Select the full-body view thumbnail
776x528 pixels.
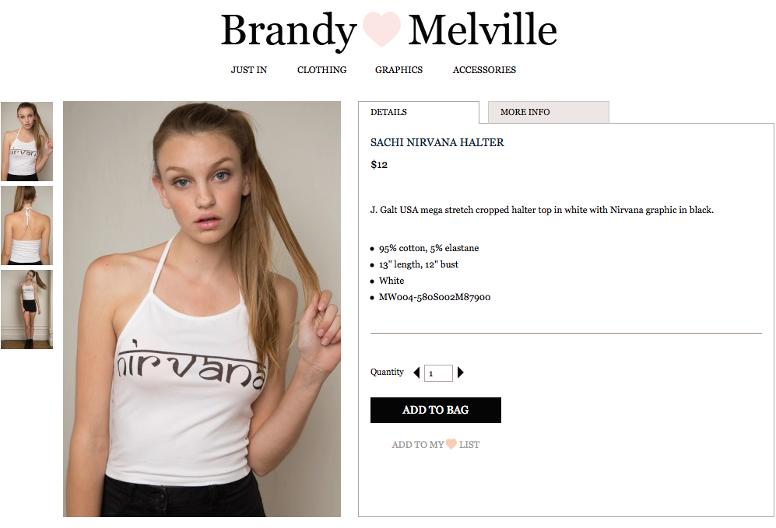tap(26, 309)
